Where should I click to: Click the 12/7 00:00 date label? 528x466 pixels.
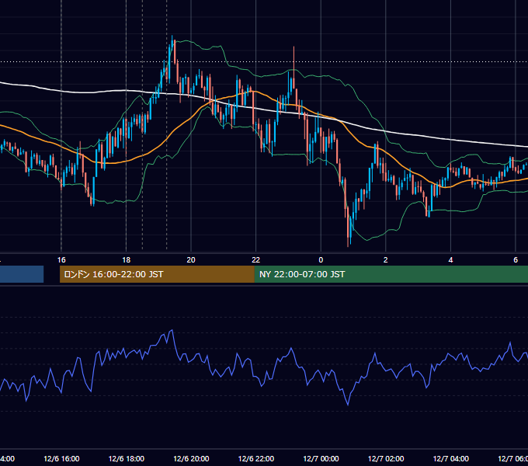pos(321,459)
